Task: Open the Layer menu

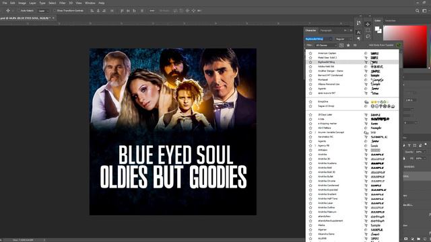Action: 33,3
